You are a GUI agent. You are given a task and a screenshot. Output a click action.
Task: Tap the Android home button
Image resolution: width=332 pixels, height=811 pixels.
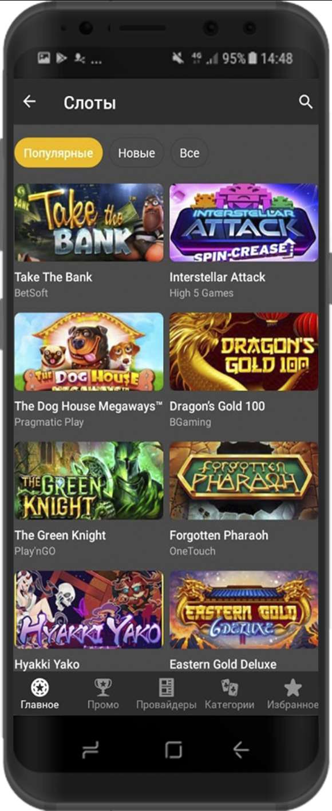(x=173, y=749)
